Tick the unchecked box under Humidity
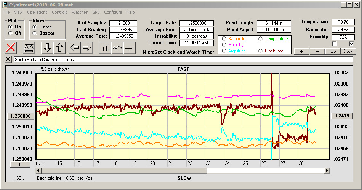362x190 pixels. pyautogui.click(x=334, y=44)
